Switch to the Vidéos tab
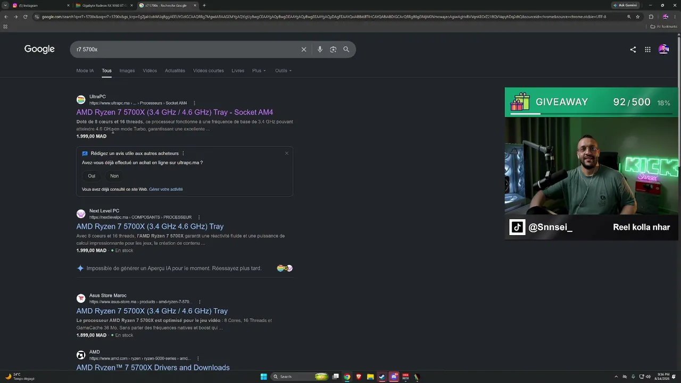Image resolution: width=681 pixels, height=383 pixels. pos(150,71)
